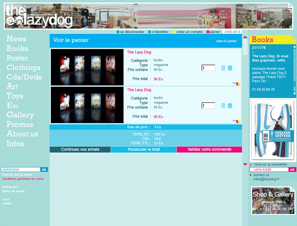This screenshot has width=297, height=226.
Task: Click Continuez vos achats button
Action: click(x=80, y=149)
